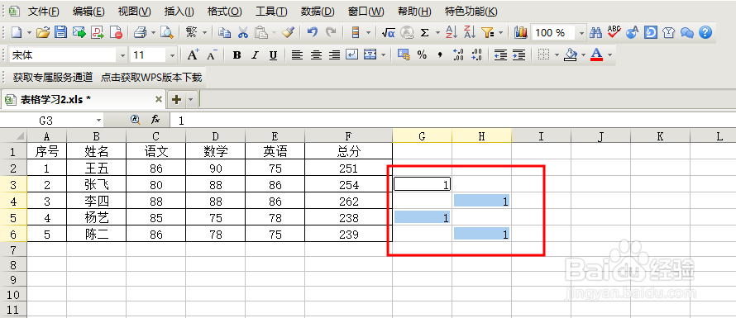Align text right
736x318 pixels.
[334, 55]
